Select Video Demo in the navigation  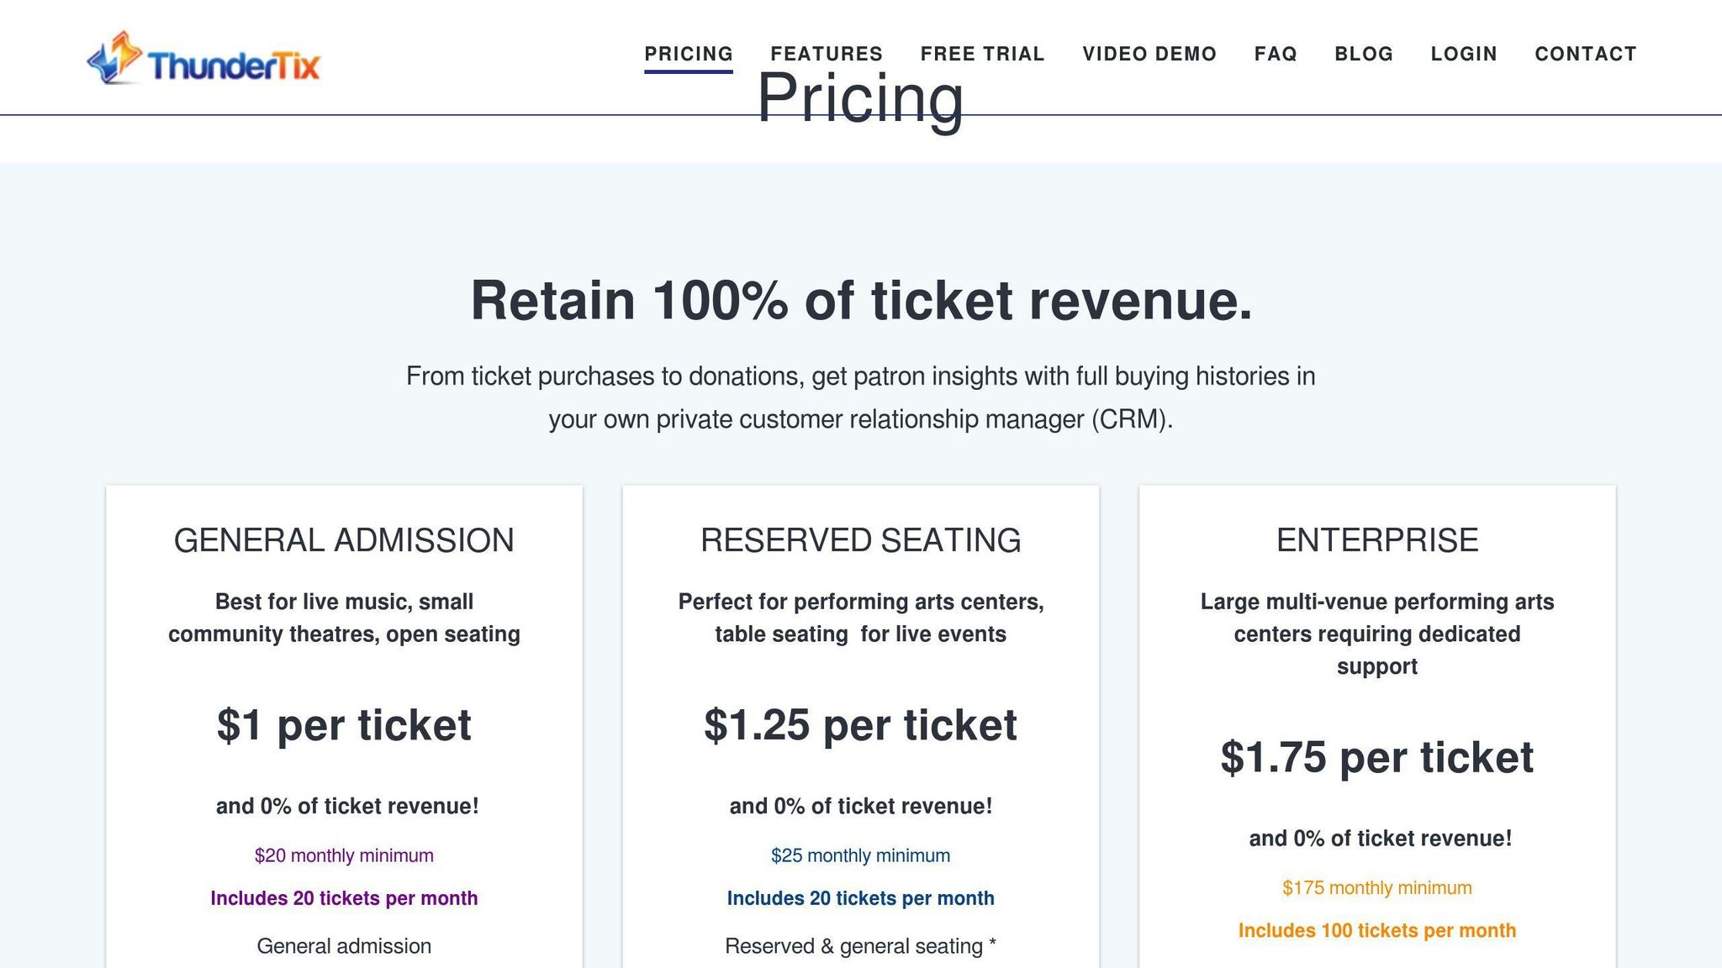pyautogui.click(x=1149, y=54)
